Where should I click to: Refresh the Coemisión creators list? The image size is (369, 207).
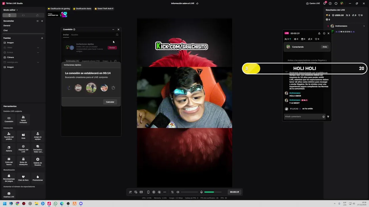pyautogui.click(x=115, y=61)
